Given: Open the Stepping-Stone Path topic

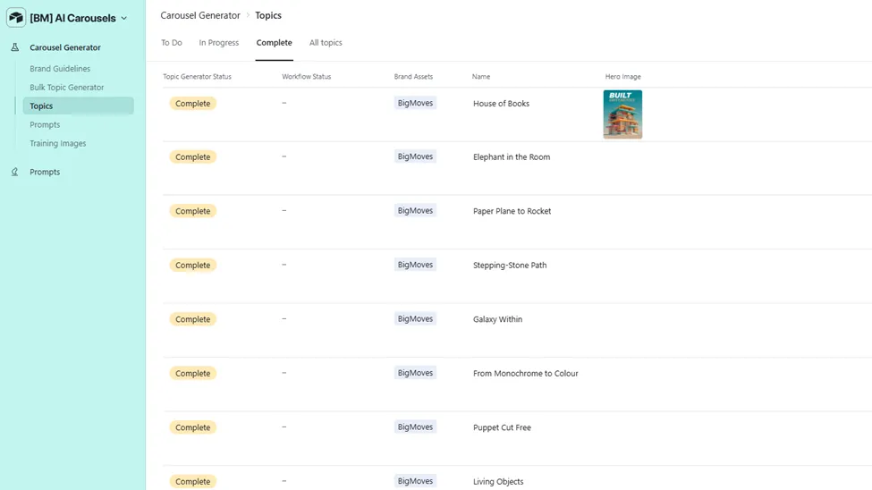Looking at the screenshot, I should point(510,266).
